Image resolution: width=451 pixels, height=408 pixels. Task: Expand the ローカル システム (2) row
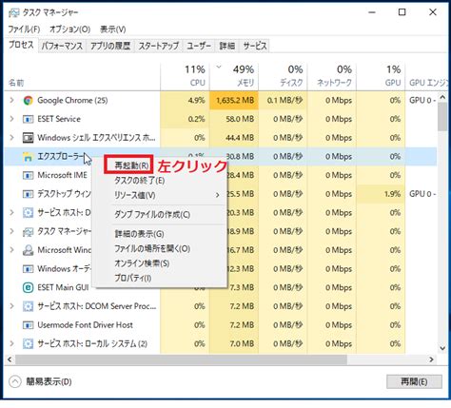11,343
